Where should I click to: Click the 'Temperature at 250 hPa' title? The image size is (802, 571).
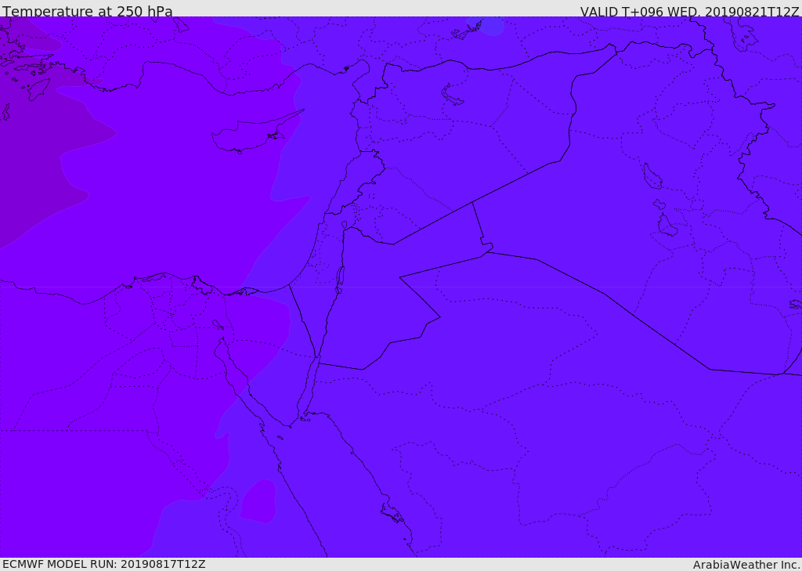tap(88, 11)
